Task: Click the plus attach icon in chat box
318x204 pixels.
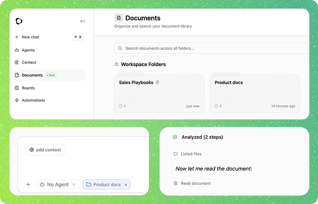Action: [x=28, y=184]
